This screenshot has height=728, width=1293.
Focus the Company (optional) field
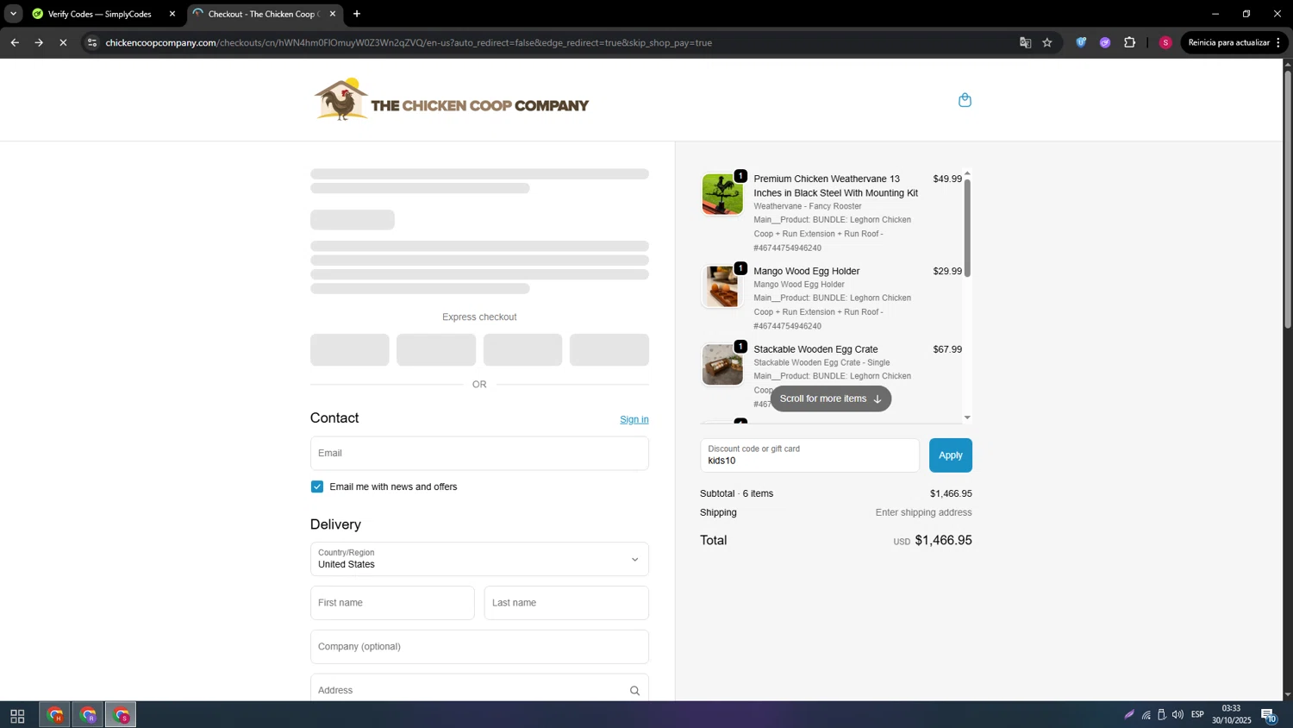click(x=479, y=647)
